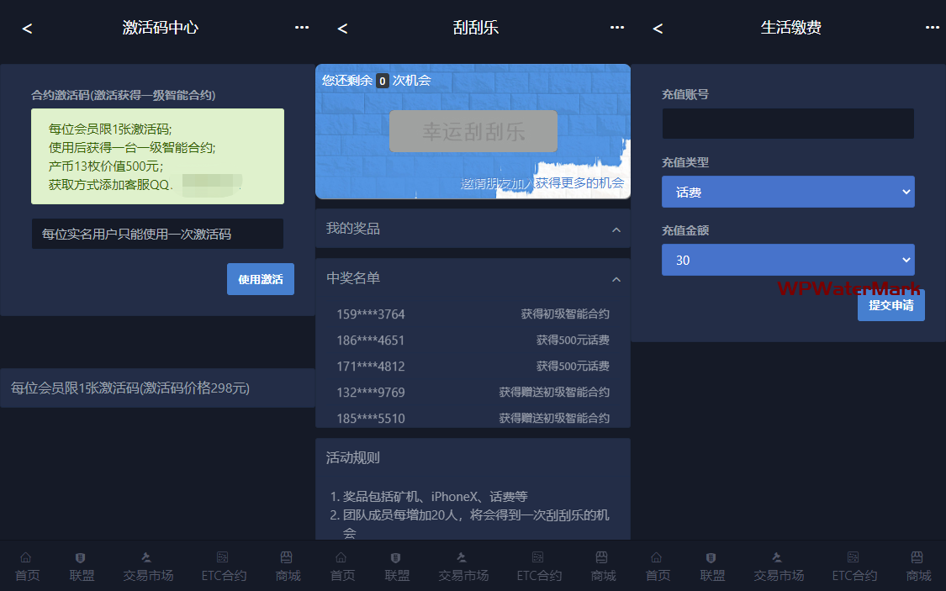Image resolution: width=946 pixels, height=591 pixels.
Task: Tap 首页 home icon under 激活码中心 panel
Action: [x=25, y=567]
